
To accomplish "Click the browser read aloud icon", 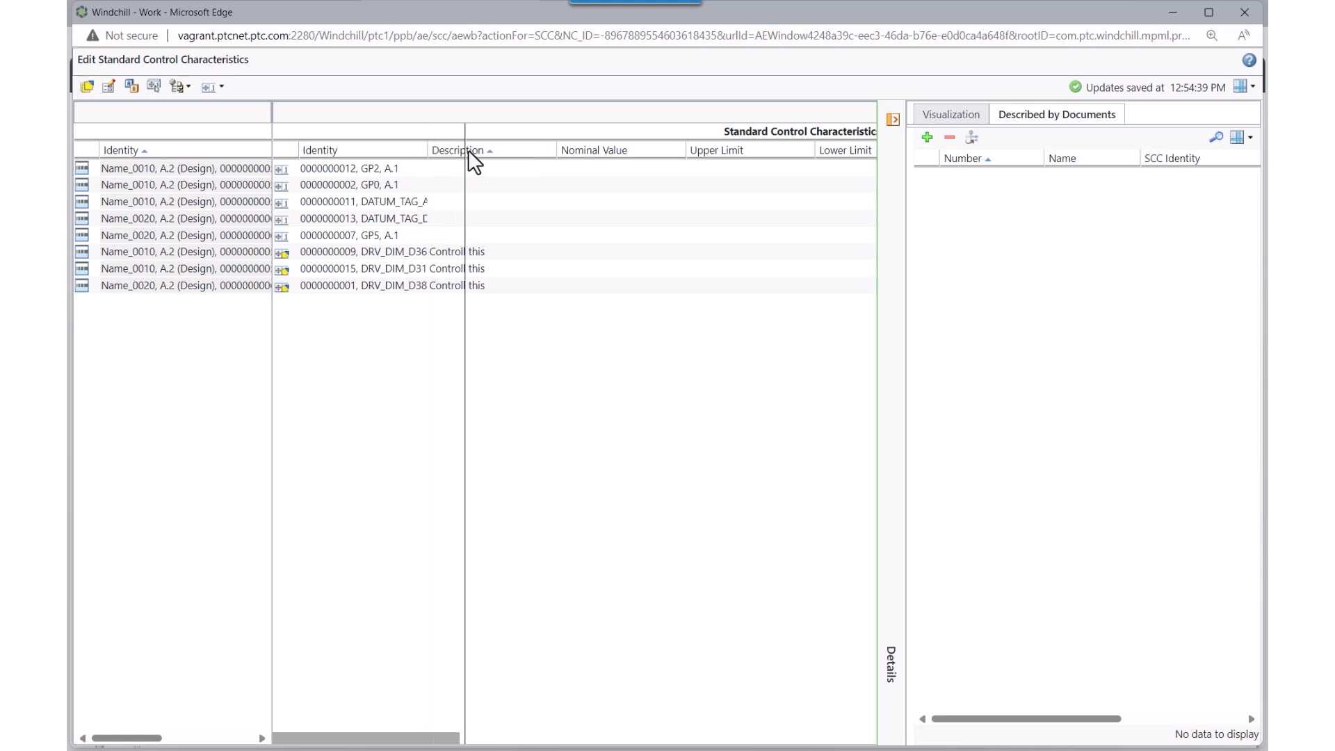I will click(x=1243, y=35).
